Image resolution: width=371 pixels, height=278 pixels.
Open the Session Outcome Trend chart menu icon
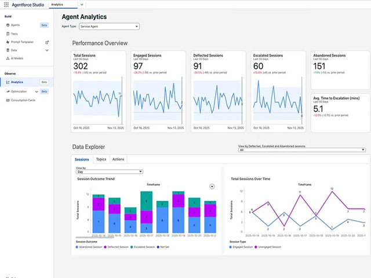(x=212, y=186)
